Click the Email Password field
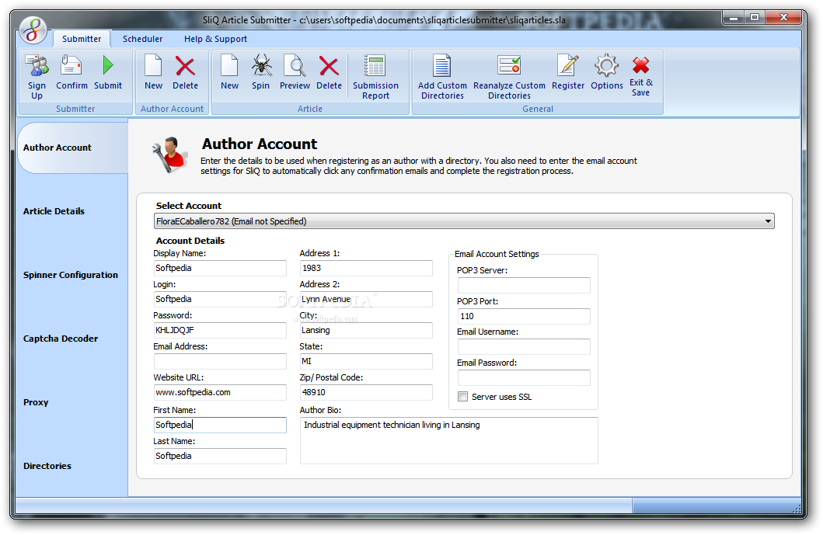 pyautogui.click(x=524, y=377)
